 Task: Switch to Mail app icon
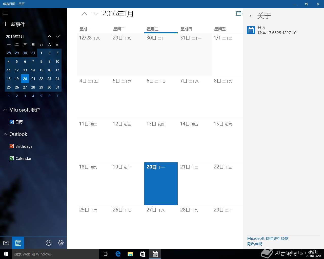click(6, 243)
